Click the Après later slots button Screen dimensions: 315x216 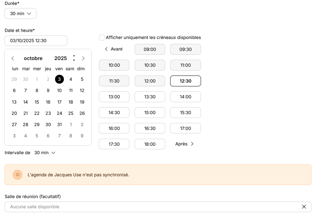click(x=185, y=144)
